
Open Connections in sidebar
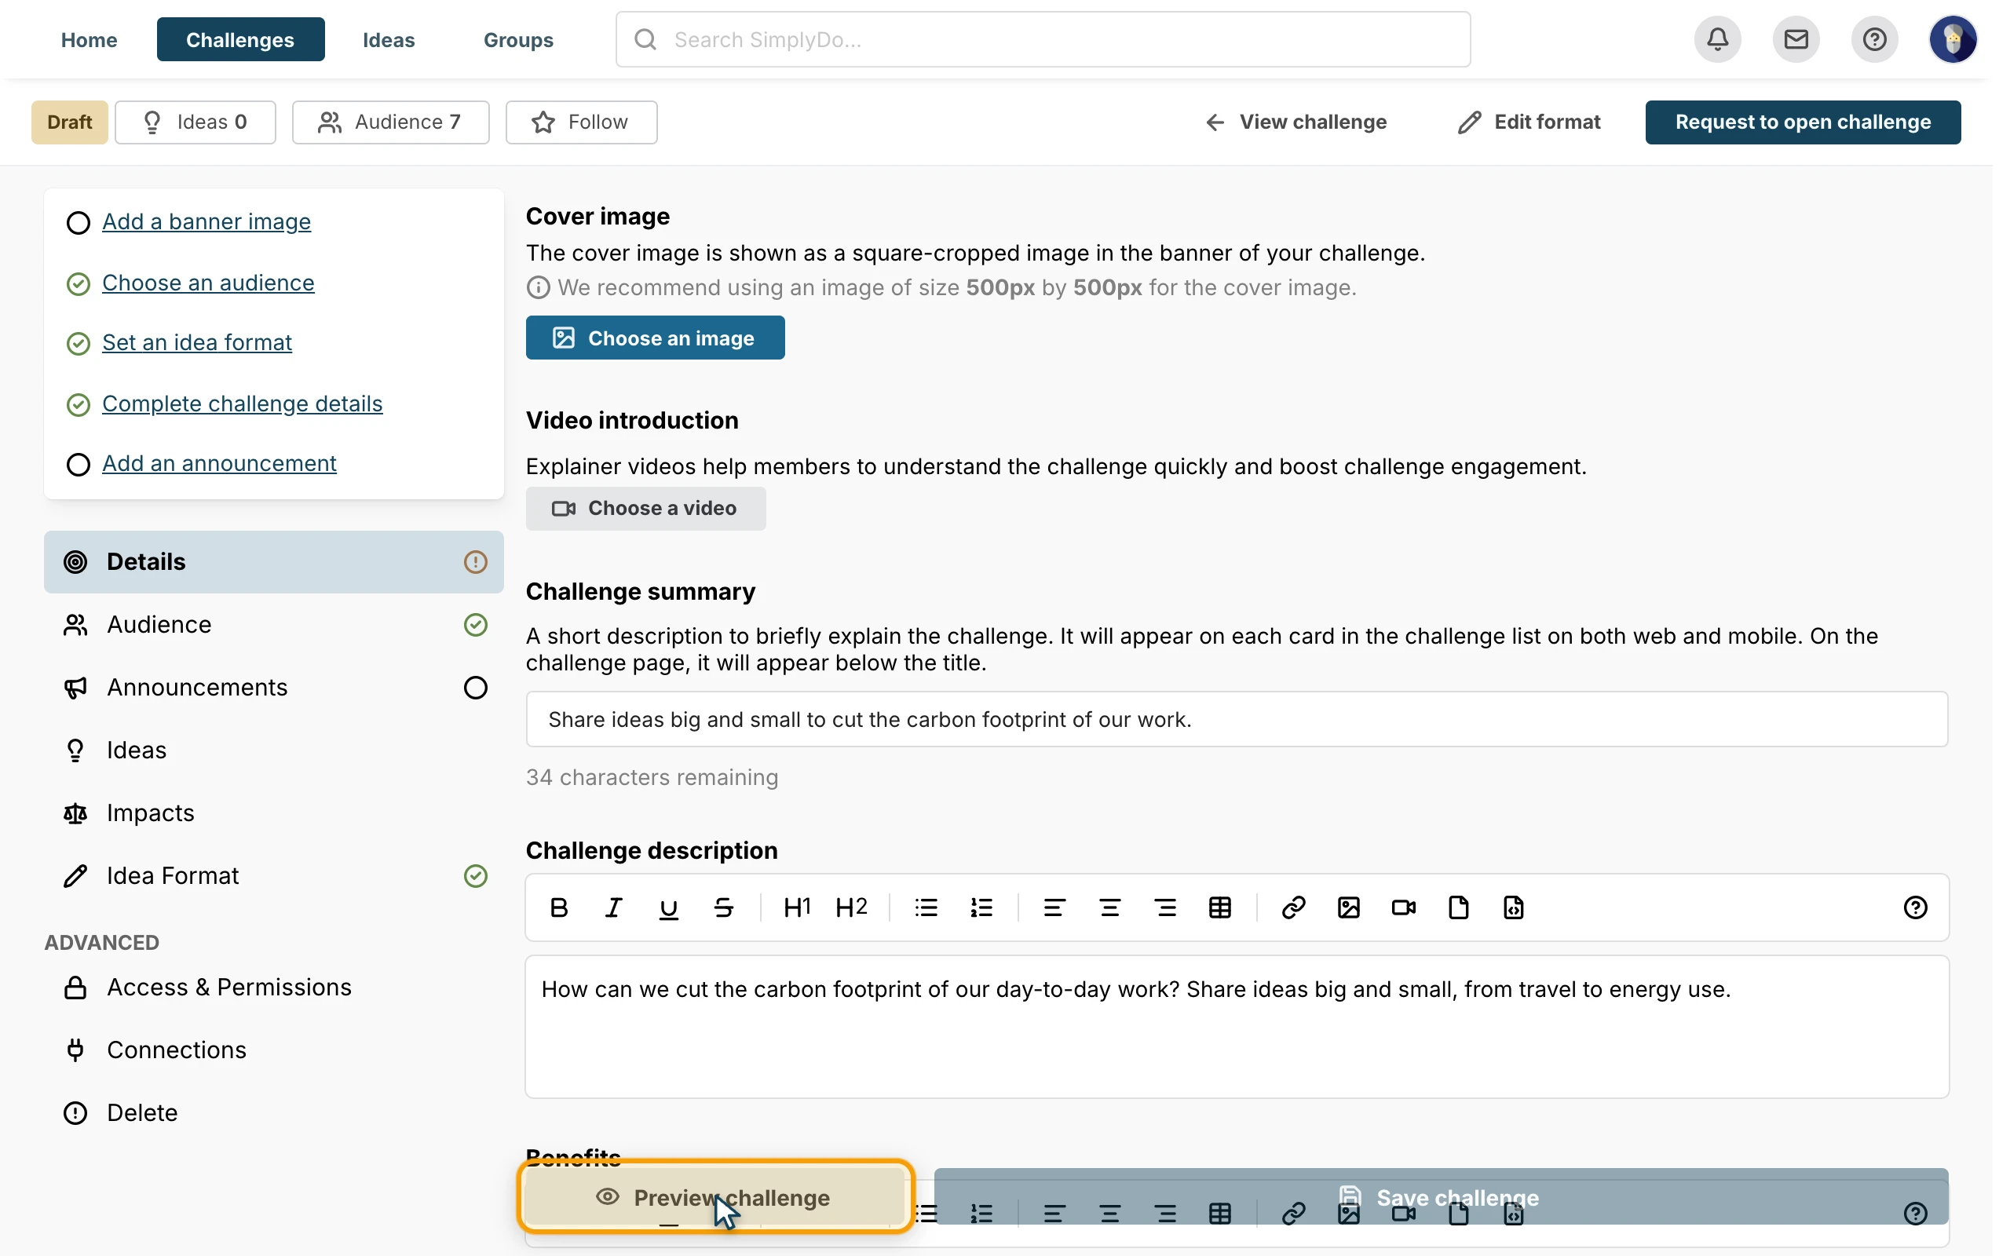pos(176,1050)
